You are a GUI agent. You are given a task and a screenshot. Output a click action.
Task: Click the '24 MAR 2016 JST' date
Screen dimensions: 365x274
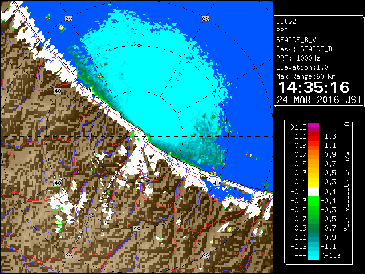click(x=319, y=100)
